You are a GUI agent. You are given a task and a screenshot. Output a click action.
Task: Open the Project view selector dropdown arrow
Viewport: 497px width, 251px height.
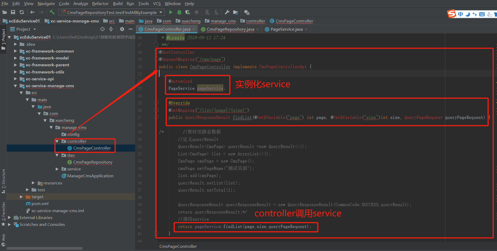pos(35,29)
